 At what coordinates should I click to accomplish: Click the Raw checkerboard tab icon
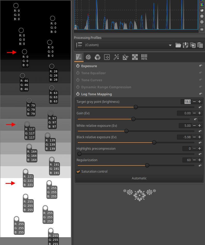pyautogui.click(x=135, y=57)
